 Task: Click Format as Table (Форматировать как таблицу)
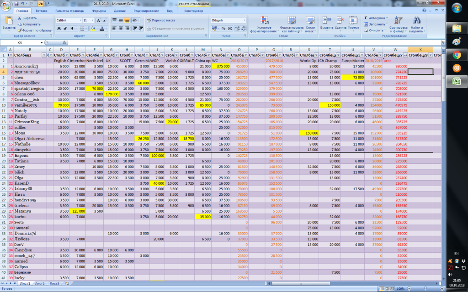pyautogui.click(x=292, y=21)
